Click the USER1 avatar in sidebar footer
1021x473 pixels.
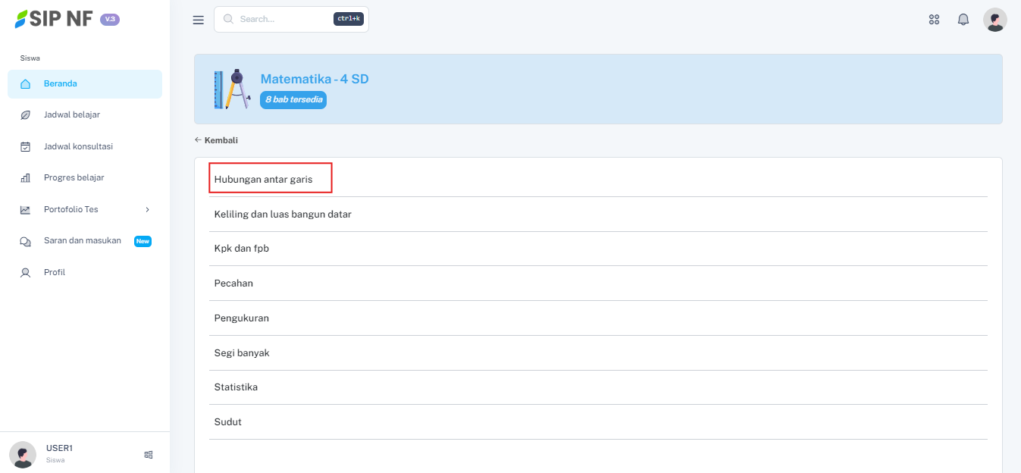pos(23,454)
